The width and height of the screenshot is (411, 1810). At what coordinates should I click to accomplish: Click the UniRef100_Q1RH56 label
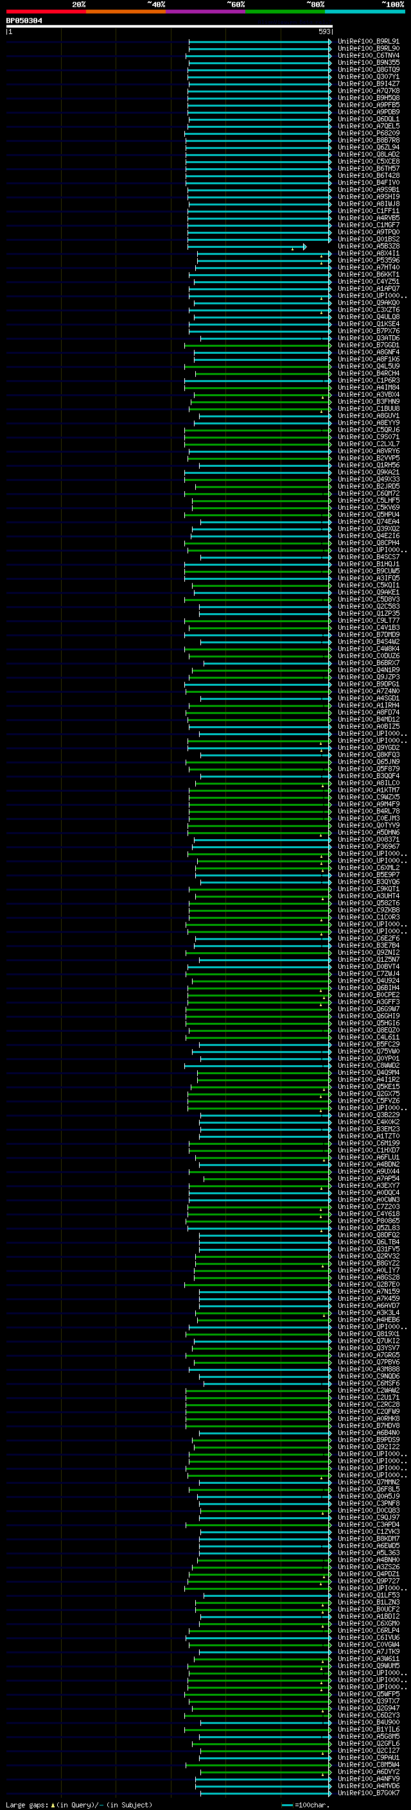[368, 465]
